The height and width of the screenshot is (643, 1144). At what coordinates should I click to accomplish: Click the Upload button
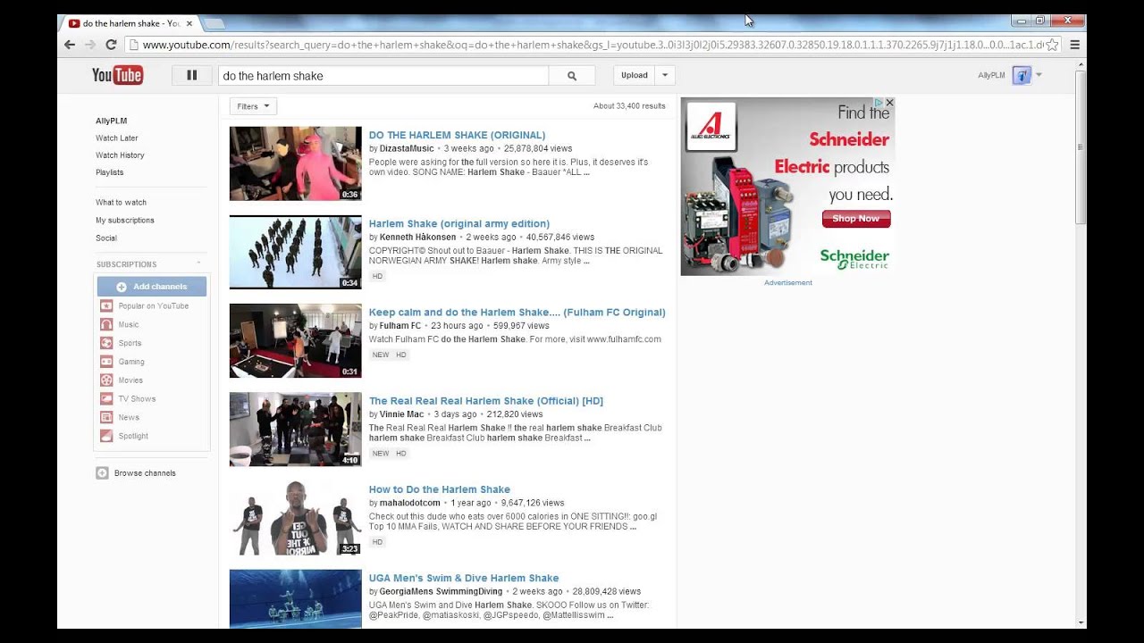tap(635, 76)
